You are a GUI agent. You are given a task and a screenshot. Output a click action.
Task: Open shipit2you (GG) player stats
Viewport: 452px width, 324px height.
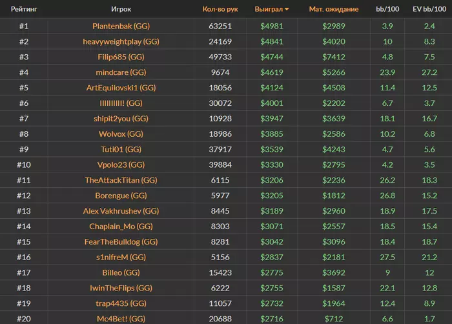[121, 119]
